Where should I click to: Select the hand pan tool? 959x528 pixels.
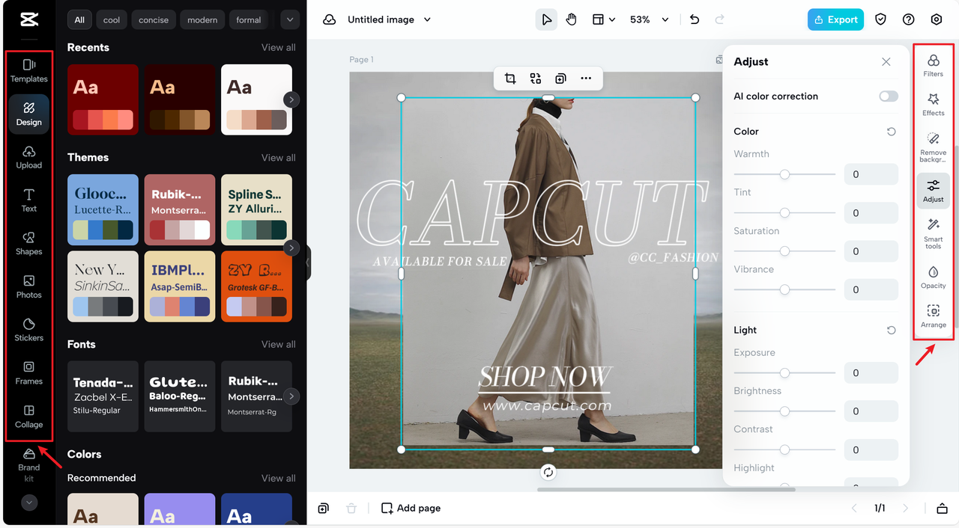pyautogui.click(x=572, y=19)
